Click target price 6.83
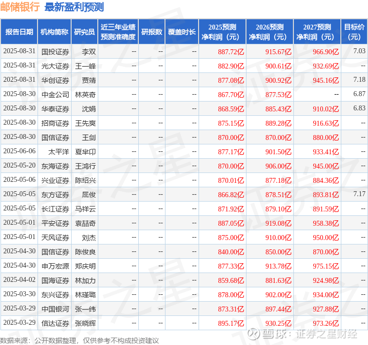The width and height of the screenshot is (368, 345). (x=359, y=108)
